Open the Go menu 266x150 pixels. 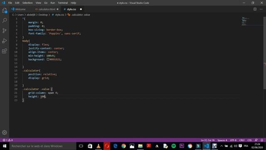46,3
